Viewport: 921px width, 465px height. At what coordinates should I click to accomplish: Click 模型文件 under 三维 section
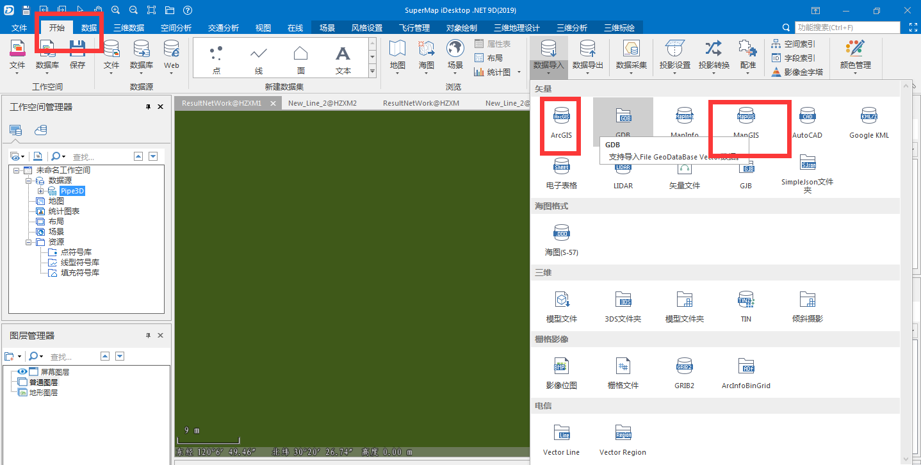click(x=561, y=306)
